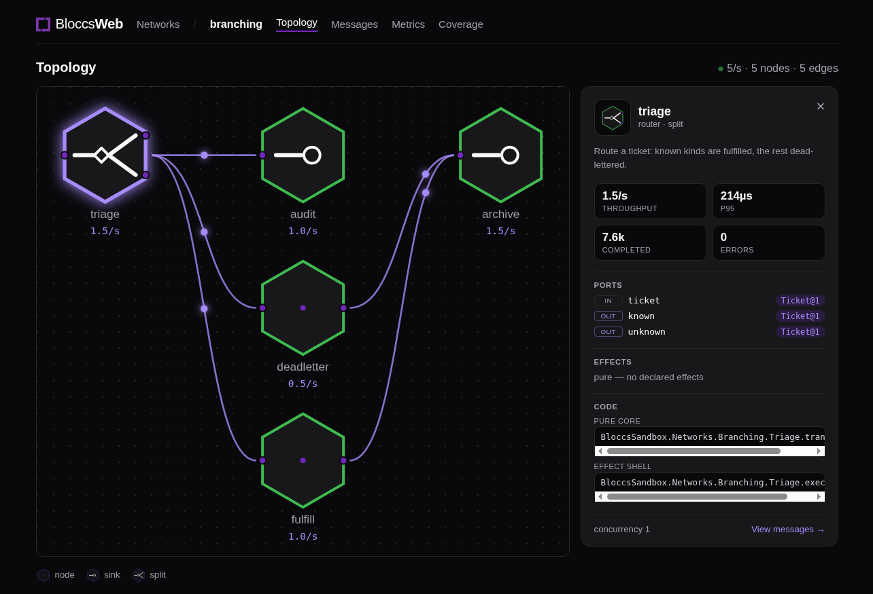Click the audit 1.0/s rate label

[x=303, y=231]
